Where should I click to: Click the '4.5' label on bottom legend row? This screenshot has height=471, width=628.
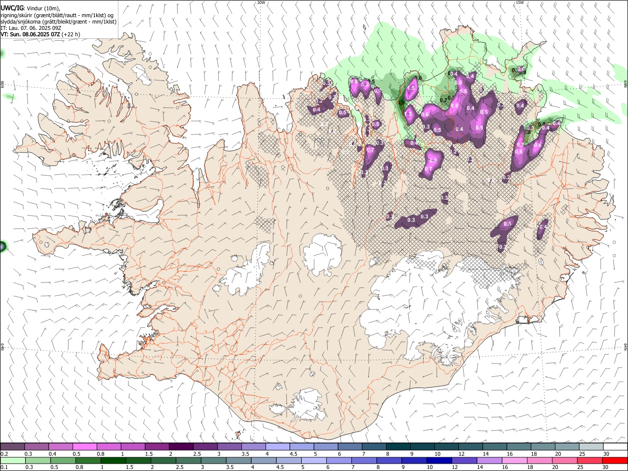(x=280, y=468)
